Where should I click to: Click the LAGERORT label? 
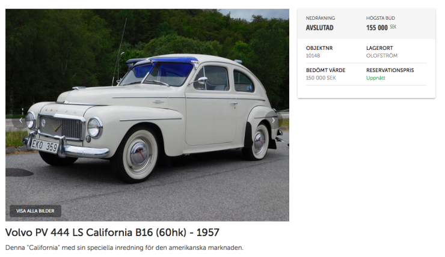(x=379, y=48)
